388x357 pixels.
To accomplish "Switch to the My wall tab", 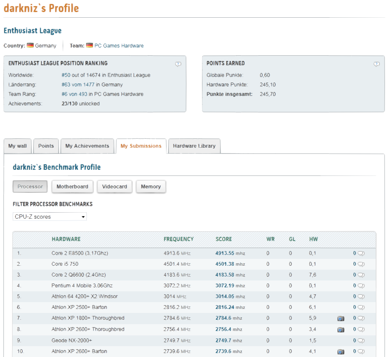I will click(17, 146).
